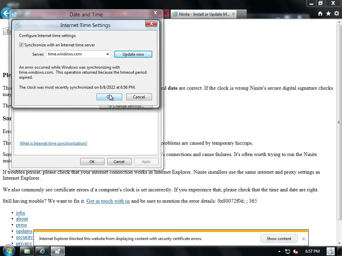
Task: Click the Internet Explorer back arrow button
Action: click(x=5, y=13)
